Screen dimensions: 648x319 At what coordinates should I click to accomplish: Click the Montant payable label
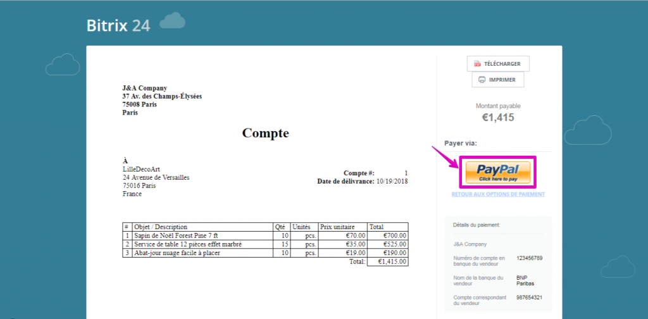click(x=498, y=106)
